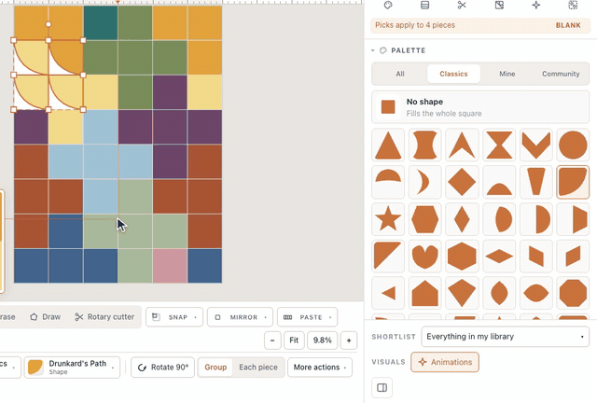The width and height of the screenshot is (597, 403).
Task: Pick the 'No shape' fill option
Action: coord(480,107)
